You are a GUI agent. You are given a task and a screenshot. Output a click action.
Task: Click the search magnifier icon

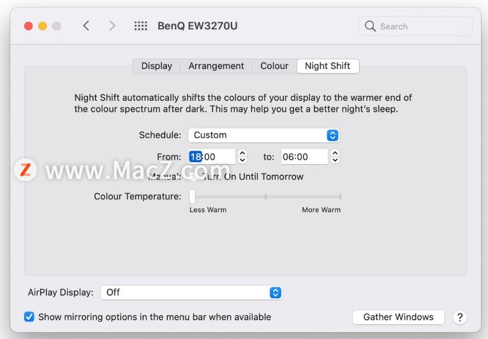pyautogui.click(x=370, y=26)
